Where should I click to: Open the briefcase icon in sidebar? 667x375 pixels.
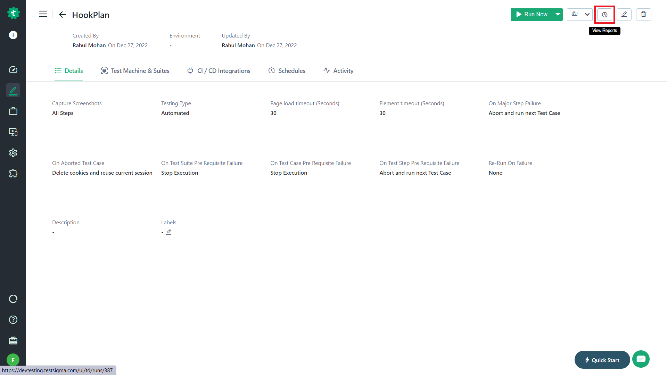tap(13, 111)
